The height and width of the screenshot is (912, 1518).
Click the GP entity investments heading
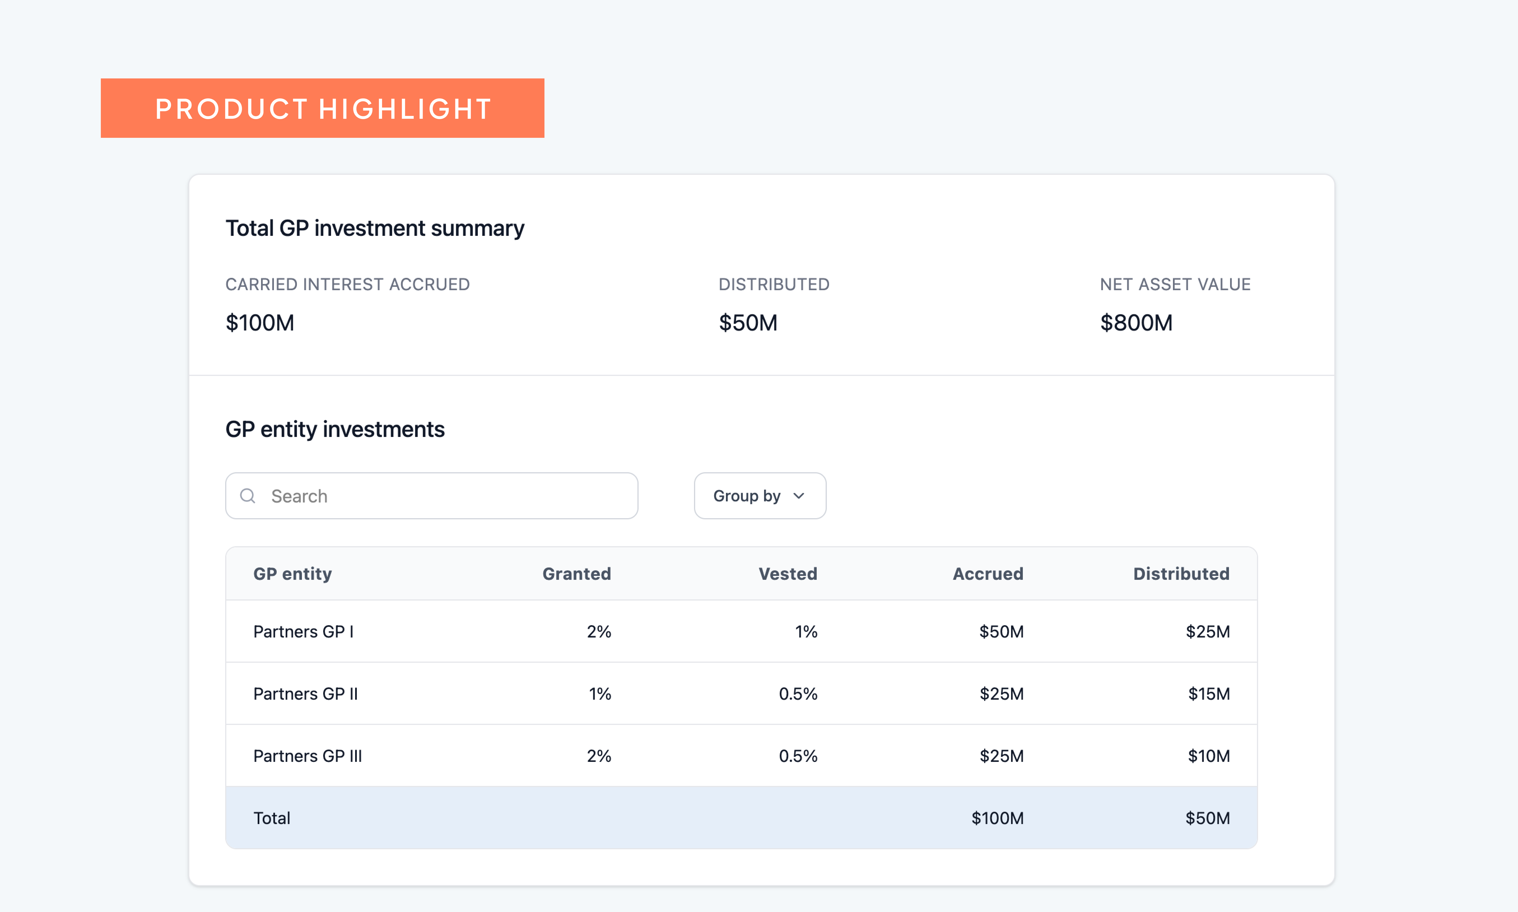[335, 429]
